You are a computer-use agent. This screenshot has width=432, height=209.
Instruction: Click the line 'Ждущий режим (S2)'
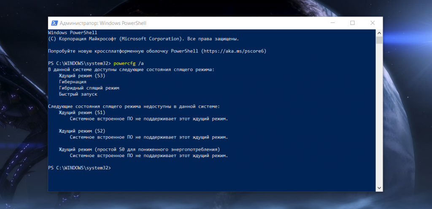(x=82, y=131)
